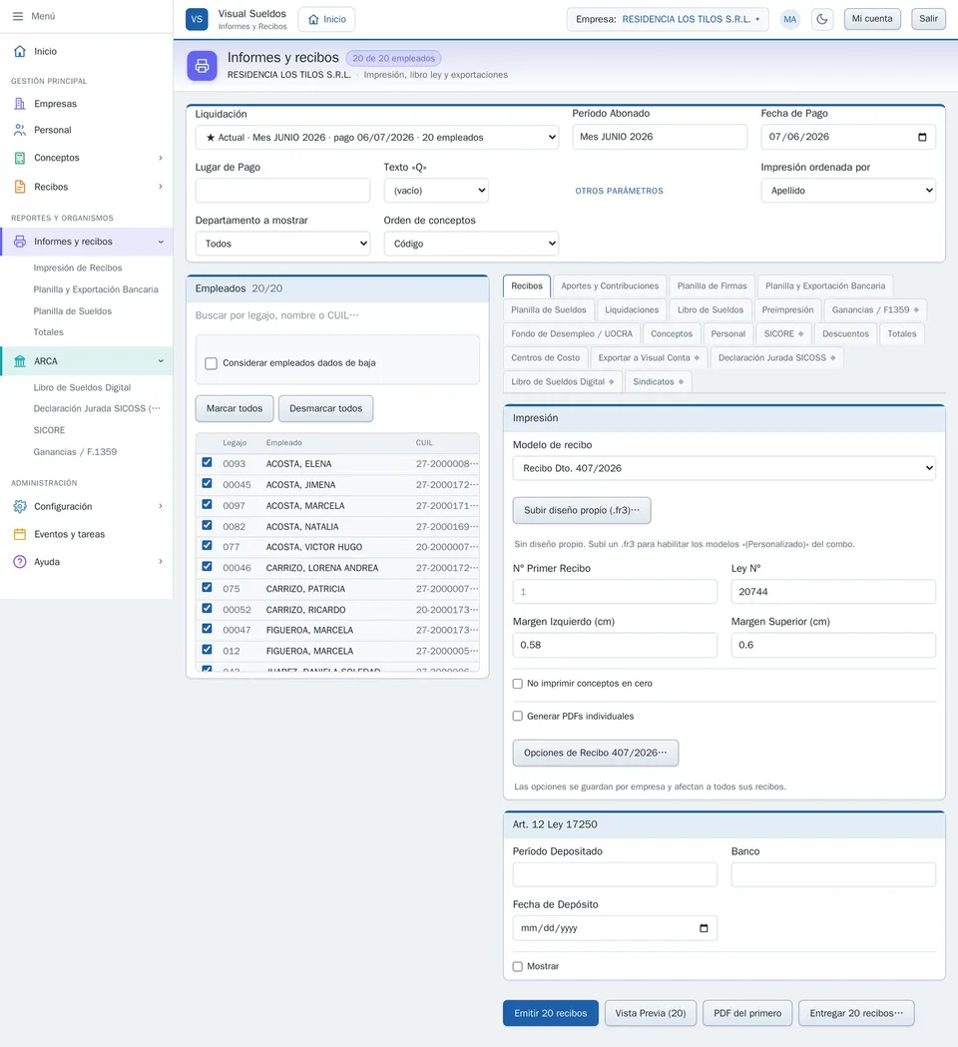
Task: Open the Empresa selector dropdown
Action: point(668,19)
